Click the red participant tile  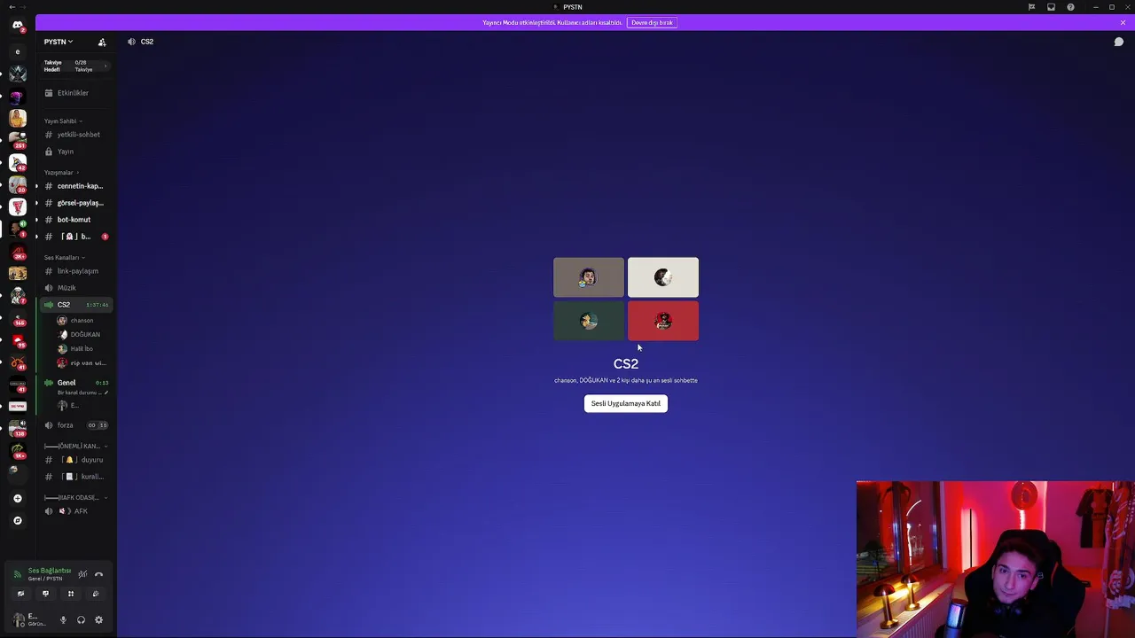[x=663, y=321]
